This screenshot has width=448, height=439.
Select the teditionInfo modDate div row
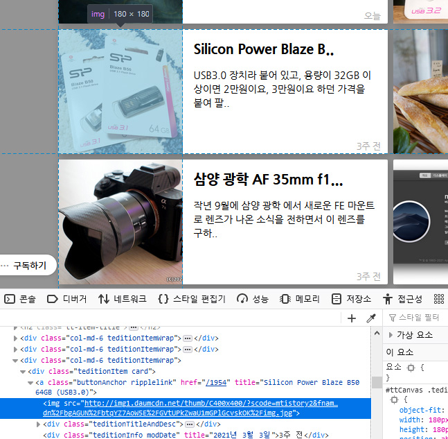(186, 435)
